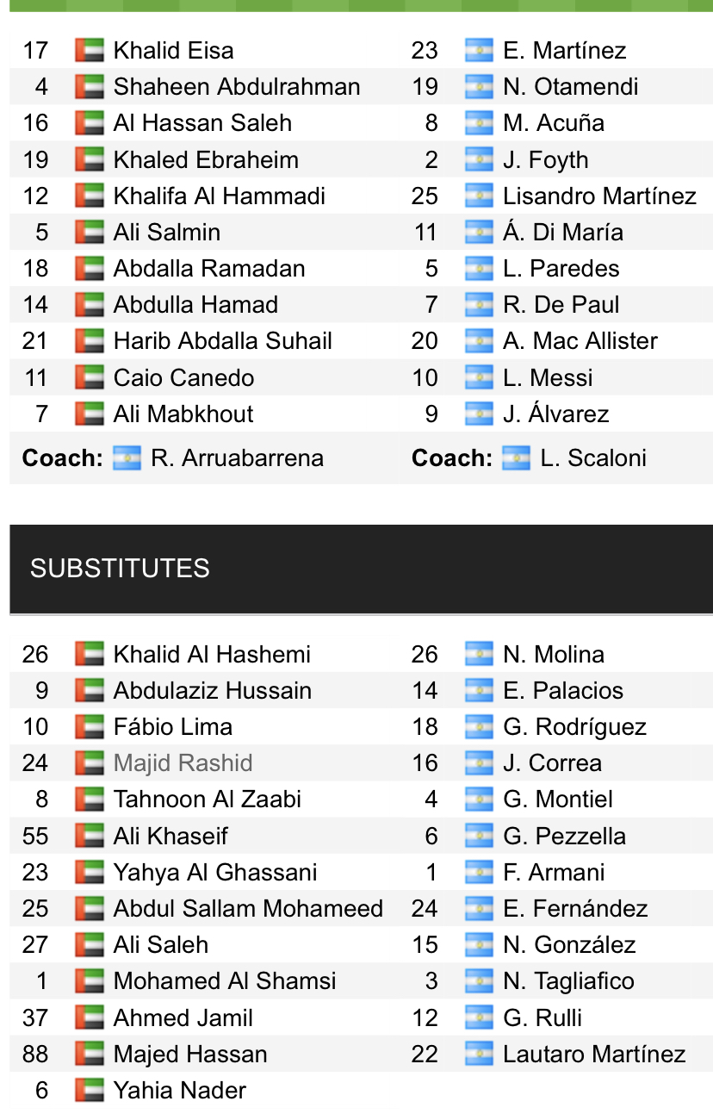Click the Argentina flag beside E. Martínez
The width and height of the screenshot is (713, 1120).
479,50
